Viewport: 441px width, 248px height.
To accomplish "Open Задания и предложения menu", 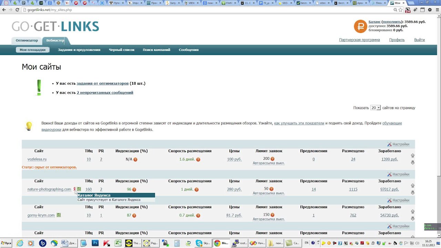I will point(79,50).
